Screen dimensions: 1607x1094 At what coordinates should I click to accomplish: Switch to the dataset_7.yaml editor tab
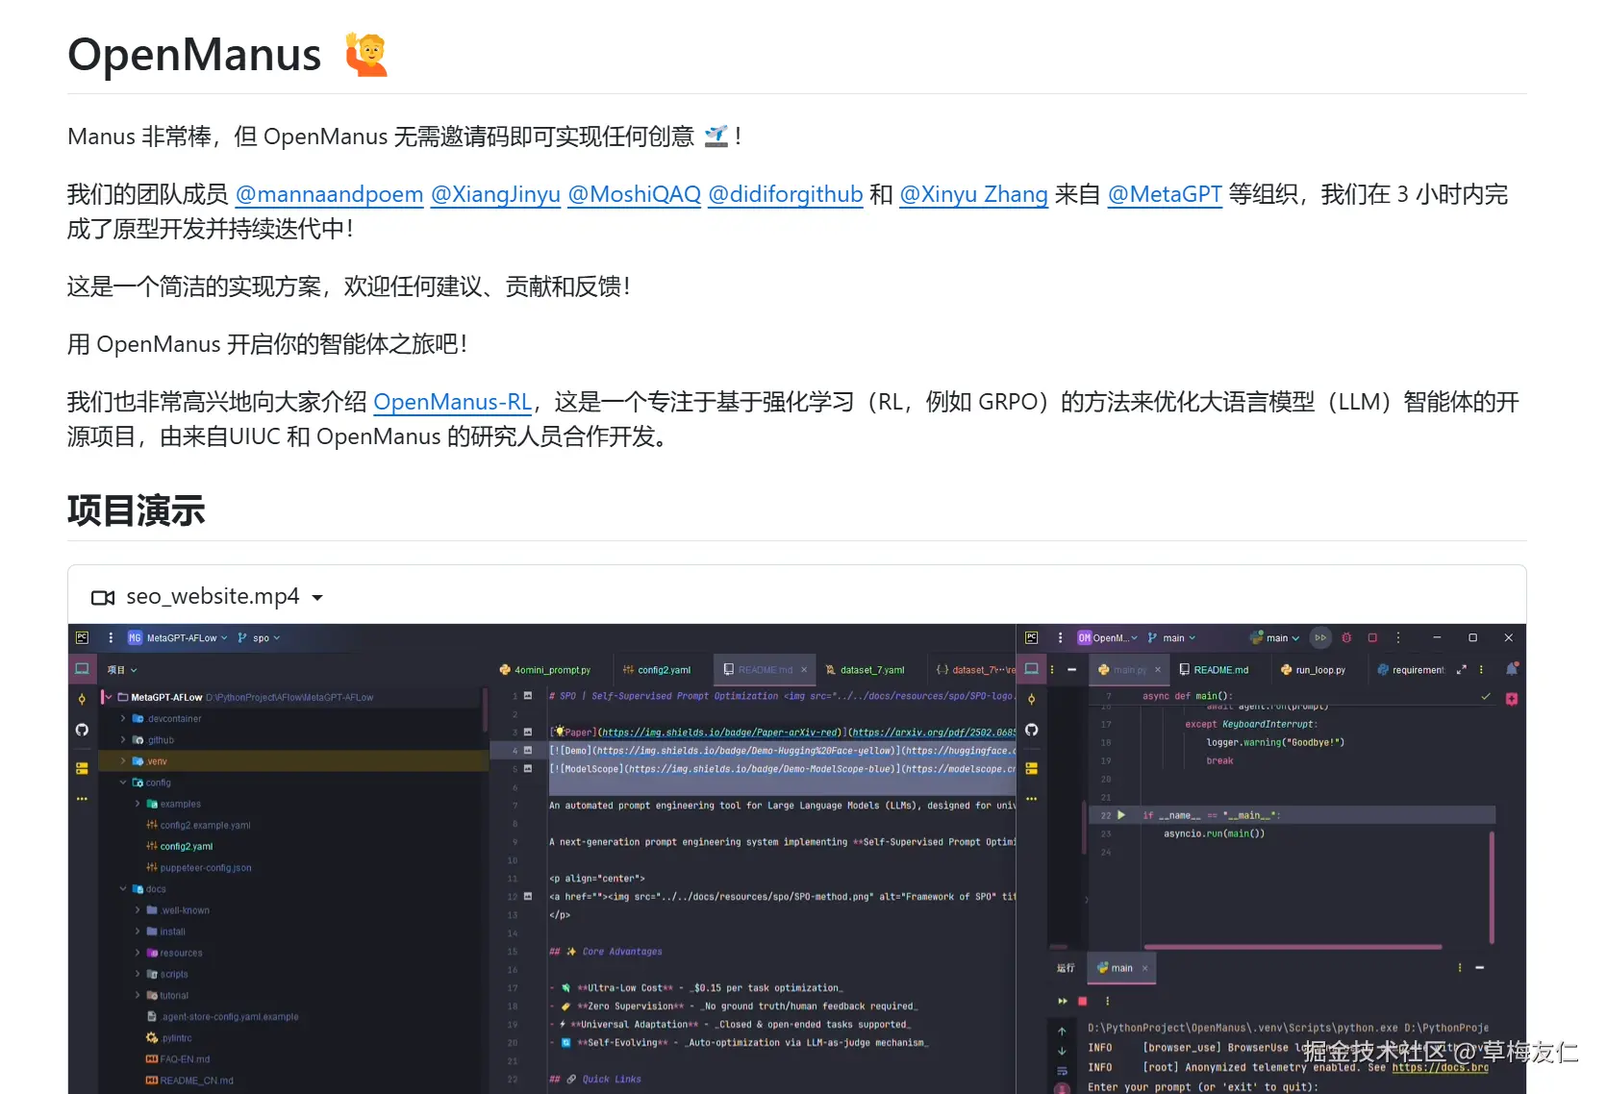tap(865, 670)
